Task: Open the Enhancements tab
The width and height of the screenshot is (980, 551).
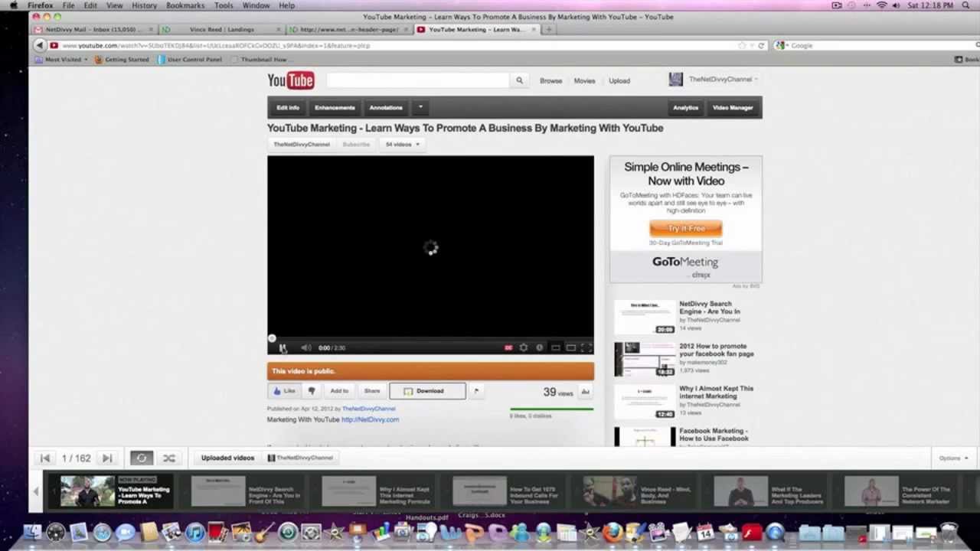Action: 335,108
